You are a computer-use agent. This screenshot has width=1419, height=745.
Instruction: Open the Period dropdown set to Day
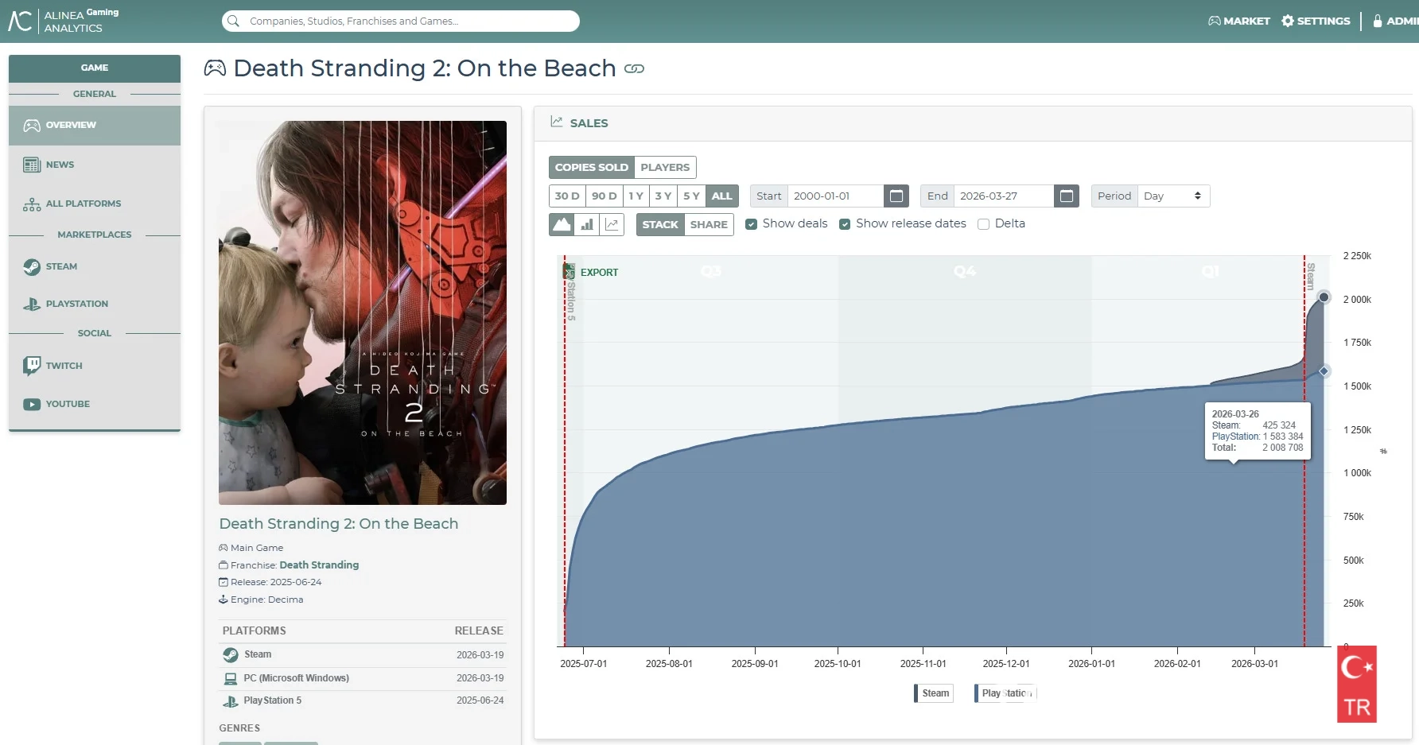1172,196
